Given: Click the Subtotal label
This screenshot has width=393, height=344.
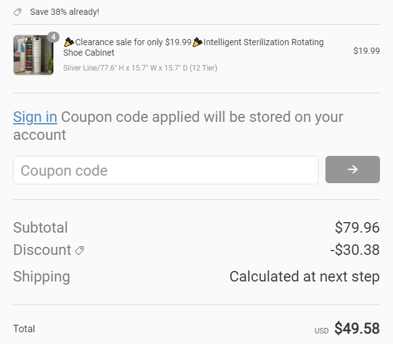Looking at the screenshot, I should tap(40, 228).
